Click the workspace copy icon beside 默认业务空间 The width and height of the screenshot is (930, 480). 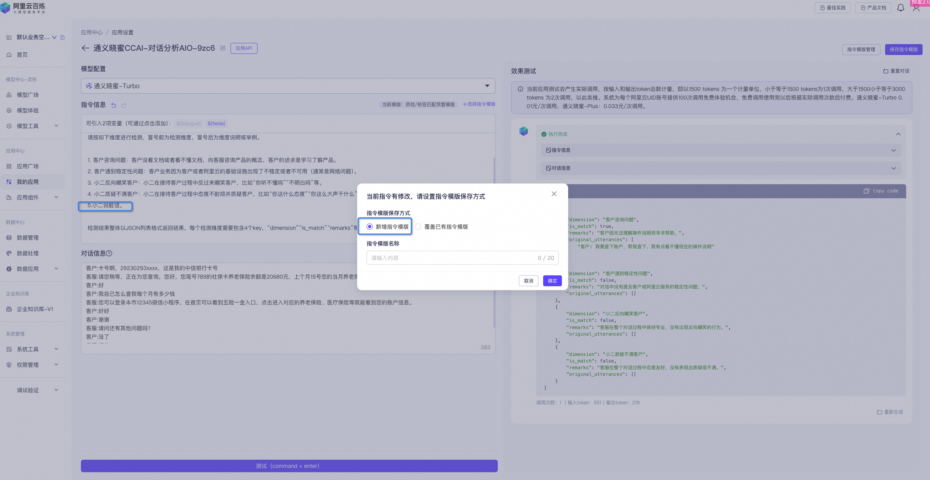63,37
